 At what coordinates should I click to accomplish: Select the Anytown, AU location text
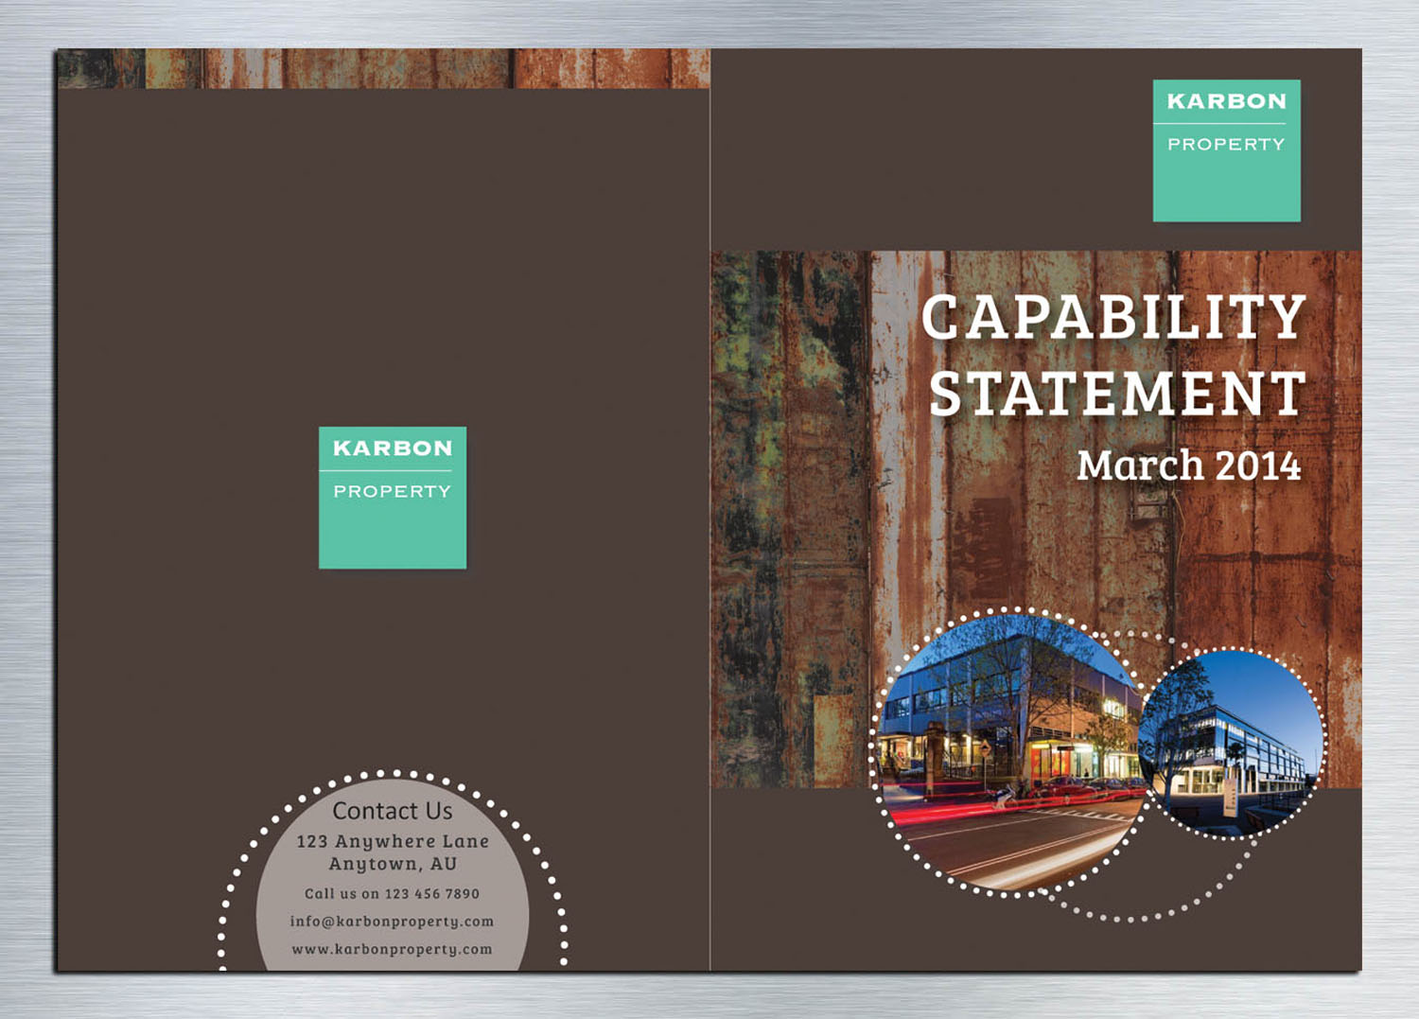pyautogui.click(x=392, y=862)
